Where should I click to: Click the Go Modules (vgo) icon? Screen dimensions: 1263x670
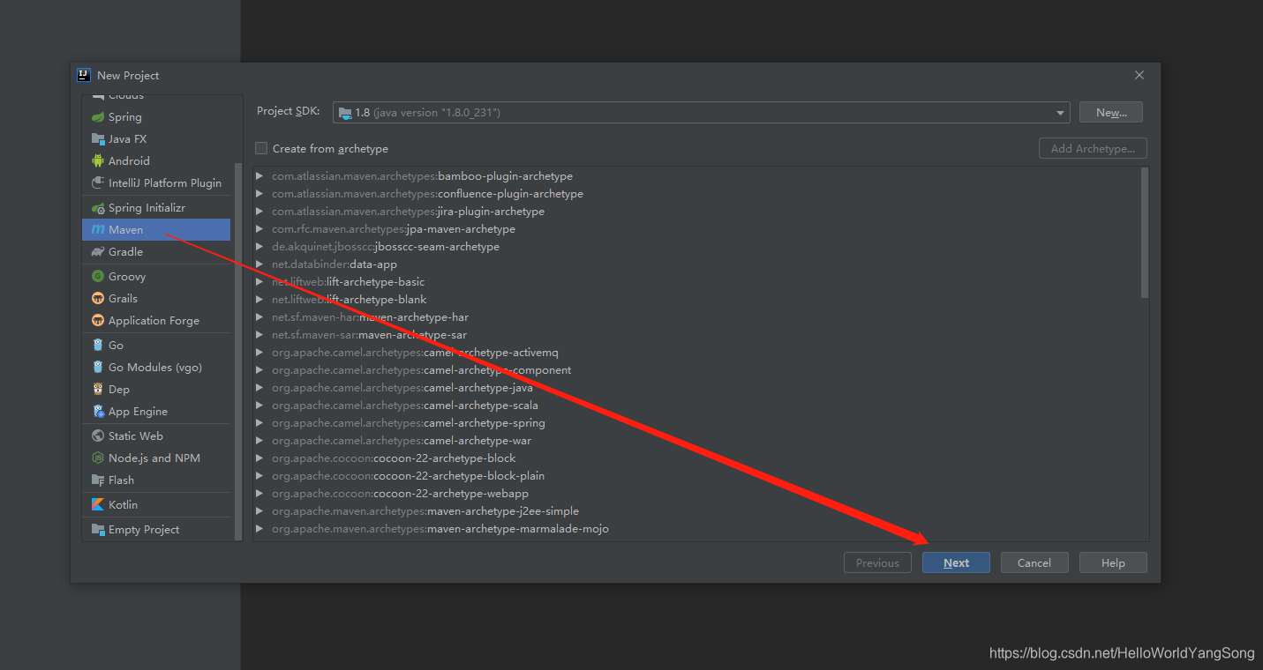click(x=98, y=368)
